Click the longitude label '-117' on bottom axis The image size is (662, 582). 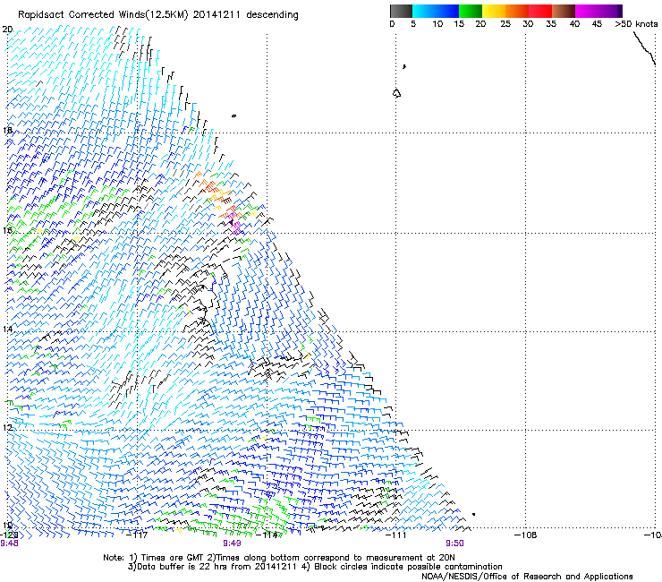tap(137, 535)
